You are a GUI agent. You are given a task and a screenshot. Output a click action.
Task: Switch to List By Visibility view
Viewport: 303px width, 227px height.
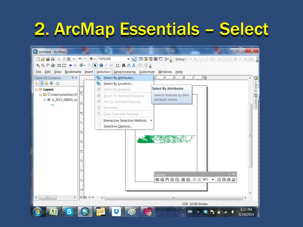(46, 84)
